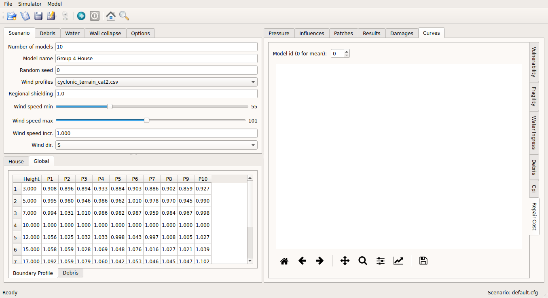Switch to the Water Ingress side tab
Screen dimensions: 548x298
click(x=534, y=133)
